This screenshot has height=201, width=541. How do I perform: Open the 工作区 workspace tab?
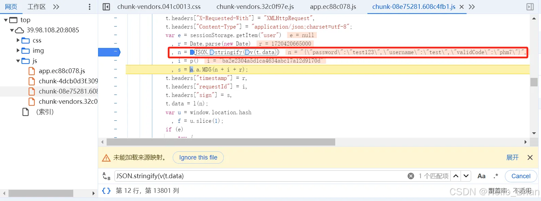point(36,7)
